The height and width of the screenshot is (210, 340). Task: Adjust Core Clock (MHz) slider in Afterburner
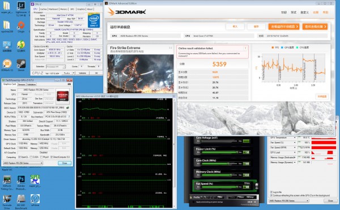pos(219,164)
